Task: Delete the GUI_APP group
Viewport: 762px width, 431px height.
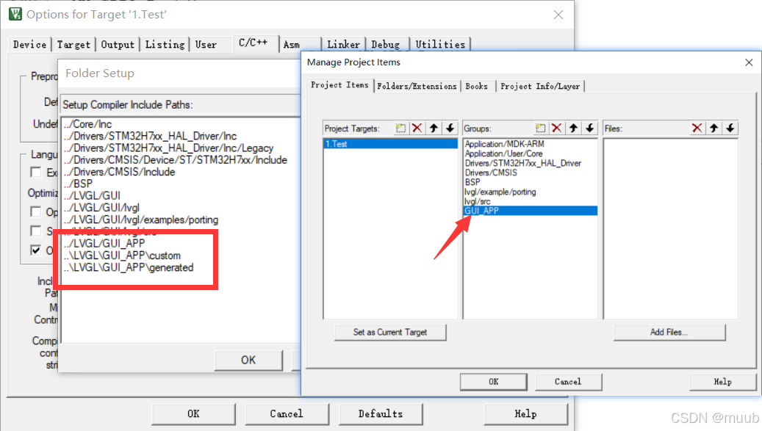Action: tap(558, 128)
